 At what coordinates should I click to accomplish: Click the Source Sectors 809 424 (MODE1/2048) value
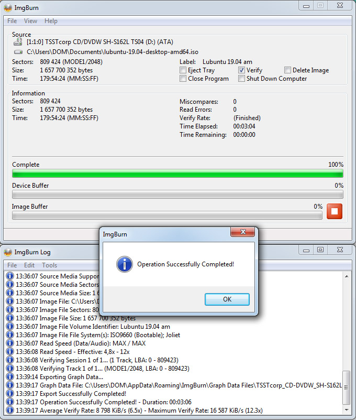[71, 62]
